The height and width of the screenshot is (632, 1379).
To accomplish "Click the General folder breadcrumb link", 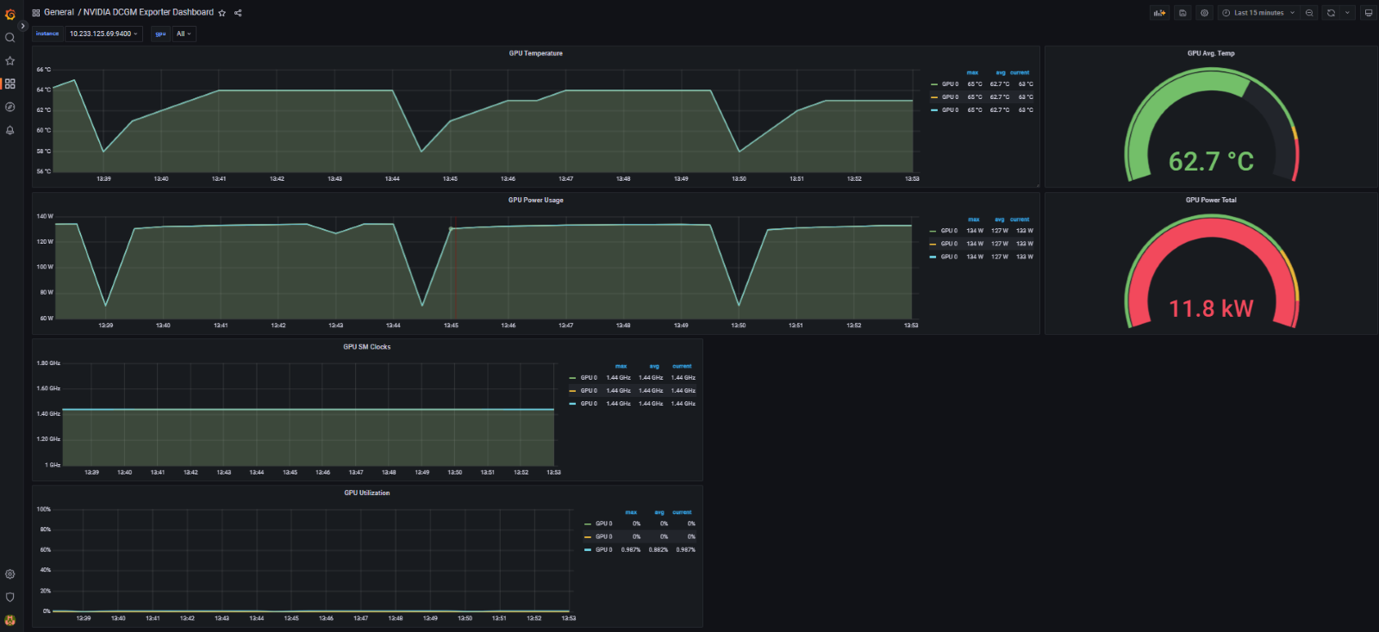I will pyautogui.click(x=59, y=13).
